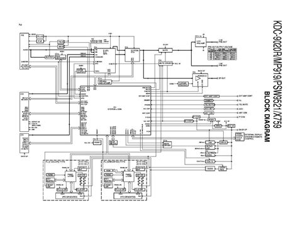298x238 pixels.
Task: Click the rotated KDC-9020R/MP919/PSW9521/X759 title
Action: 277,74
